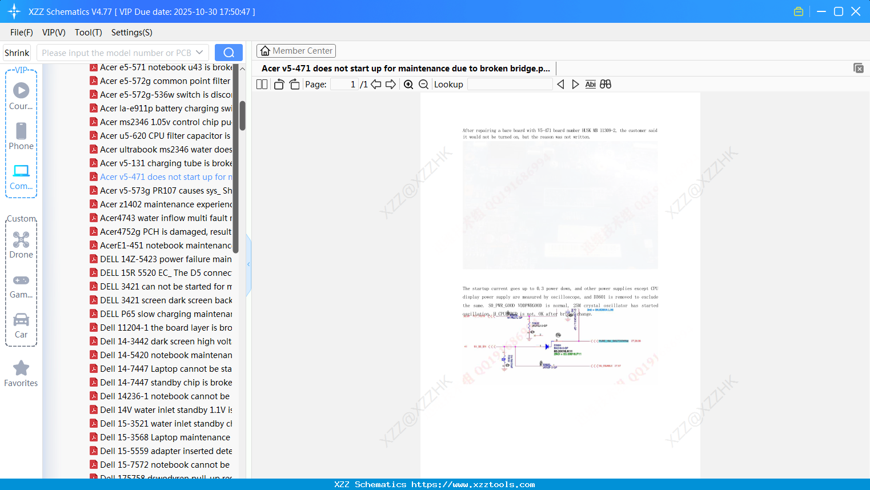This screenshot has width=870, height=490.
Task: Open 'Dell 15-5559 adapter inserted' file
Action: (161, 451)
